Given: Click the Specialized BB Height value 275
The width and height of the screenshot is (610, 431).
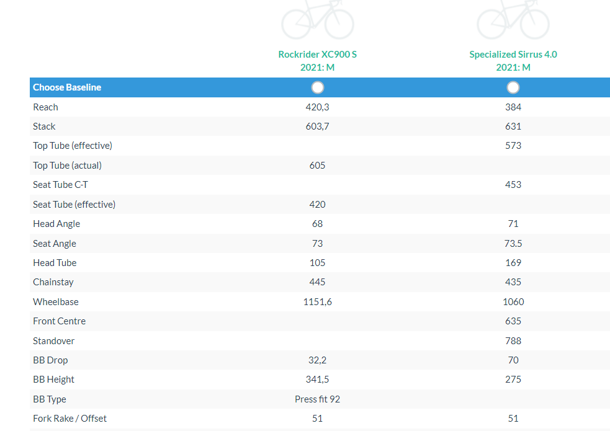Looking at the screenshot, I should [513, 380].
